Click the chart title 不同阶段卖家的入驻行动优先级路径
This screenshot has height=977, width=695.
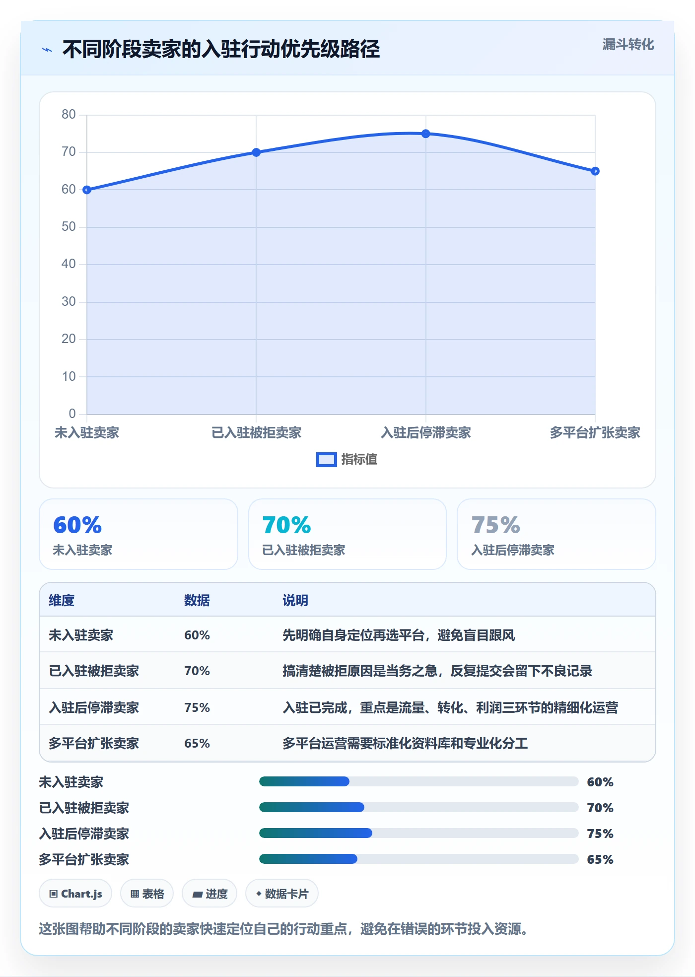coord(221,50)
